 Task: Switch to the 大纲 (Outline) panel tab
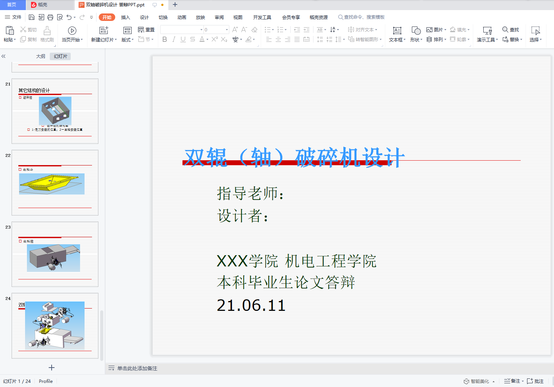[41, 56]
